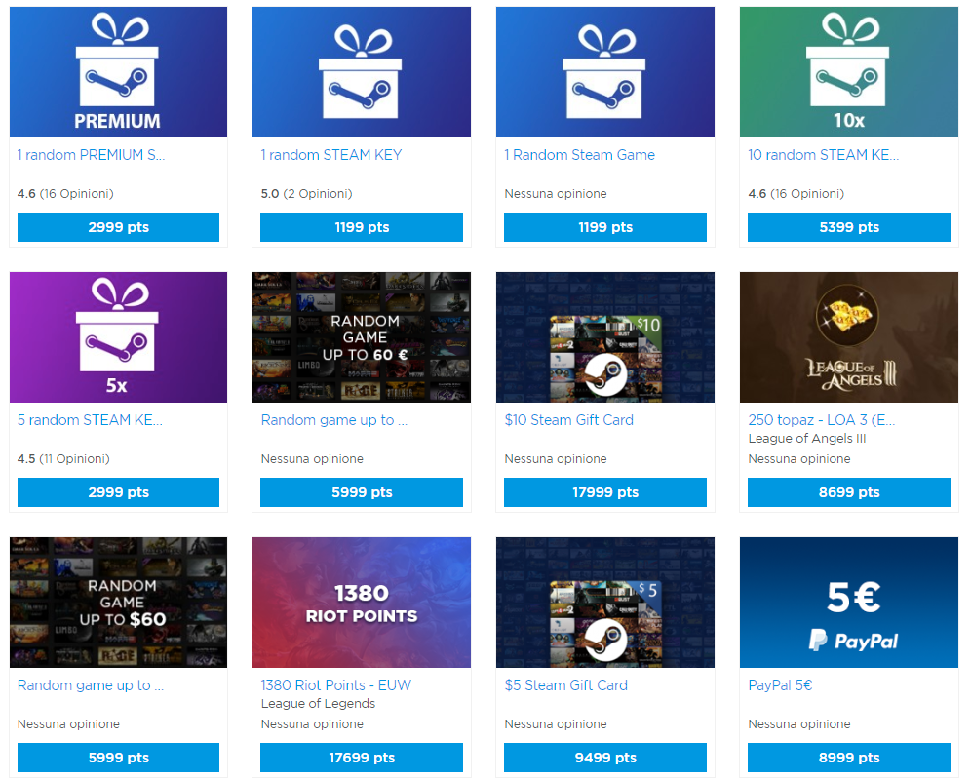Open the League of Angels III topaz image
The image size is (971, 780).
(849, 337)
